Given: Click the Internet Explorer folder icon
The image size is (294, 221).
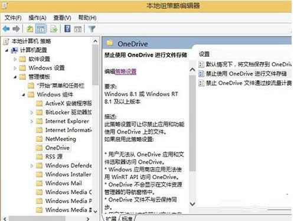Looking at the screenshot, I should tap(40, 121).
